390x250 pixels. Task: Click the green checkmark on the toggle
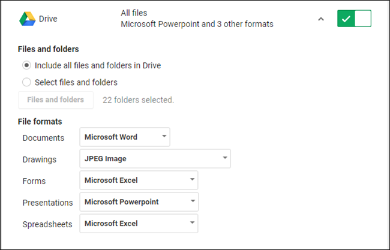pos(345,19)
